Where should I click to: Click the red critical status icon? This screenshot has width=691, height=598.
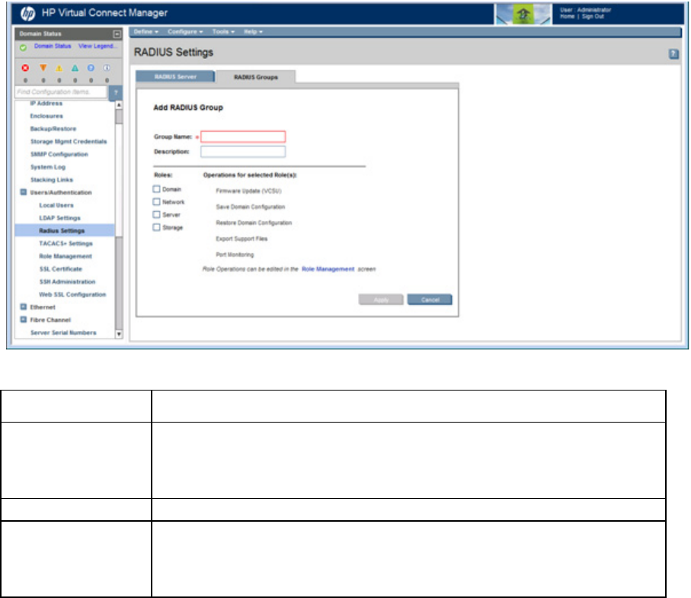point(24,67)
